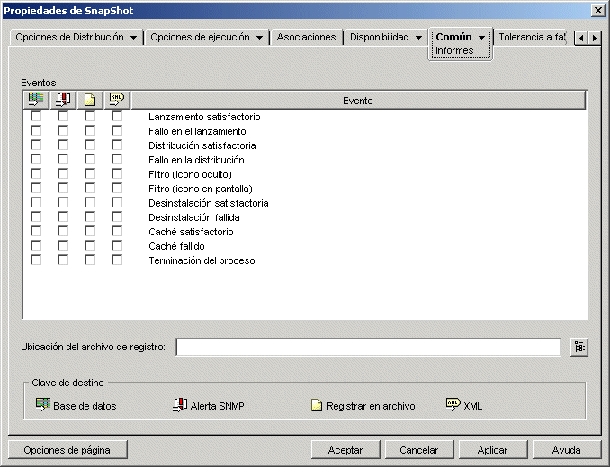Click the Opciones de página button
This screenshot has height=467, width=610.
tap(67, 450)
